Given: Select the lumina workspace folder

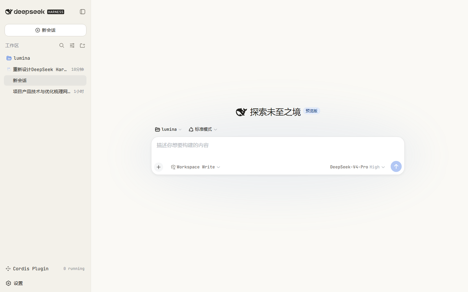Looking at the screenshot, I should click(x=45, y=58).
